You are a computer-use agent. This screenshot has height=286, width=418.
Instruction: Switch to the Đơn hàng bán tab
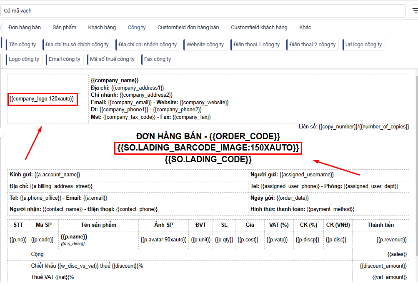click(25, 28)
